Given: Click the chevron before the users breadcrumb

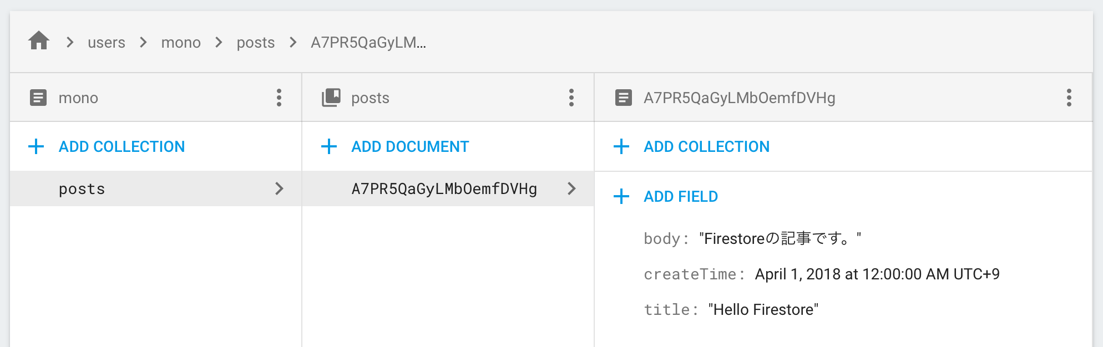Looking at the screenshot, I should [x=70, y=42].
